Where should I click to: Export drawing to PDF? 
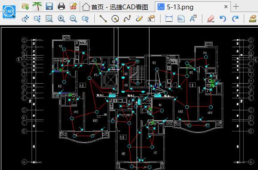point(73,7)
